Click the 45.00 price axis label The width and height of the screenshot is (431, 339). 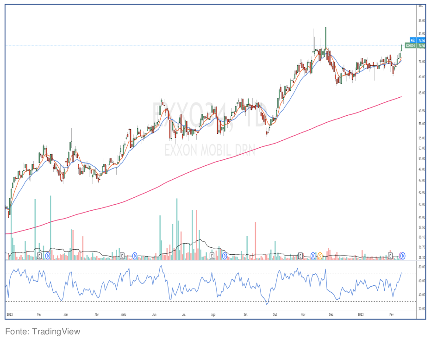click(x=422, y=192)
